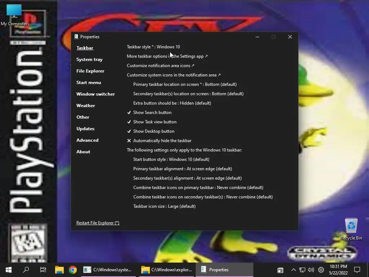Click Restart File Explorer link
369x277 pixels.
[x=98, y=223]
